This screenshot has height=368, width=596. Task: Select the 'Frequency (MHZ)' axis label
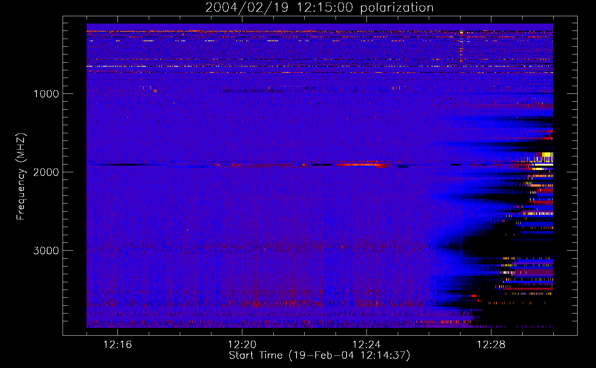point(21,177)
